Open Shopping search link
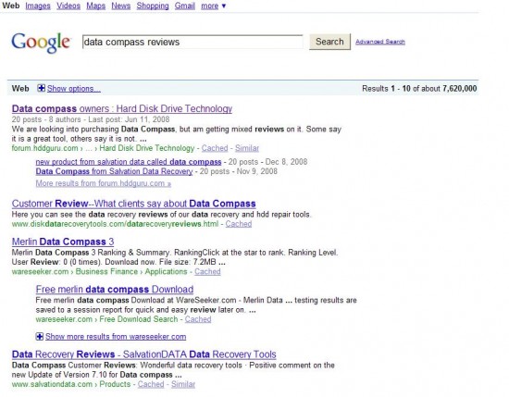Viewport: 509px width, 397px height. point(153,6)
